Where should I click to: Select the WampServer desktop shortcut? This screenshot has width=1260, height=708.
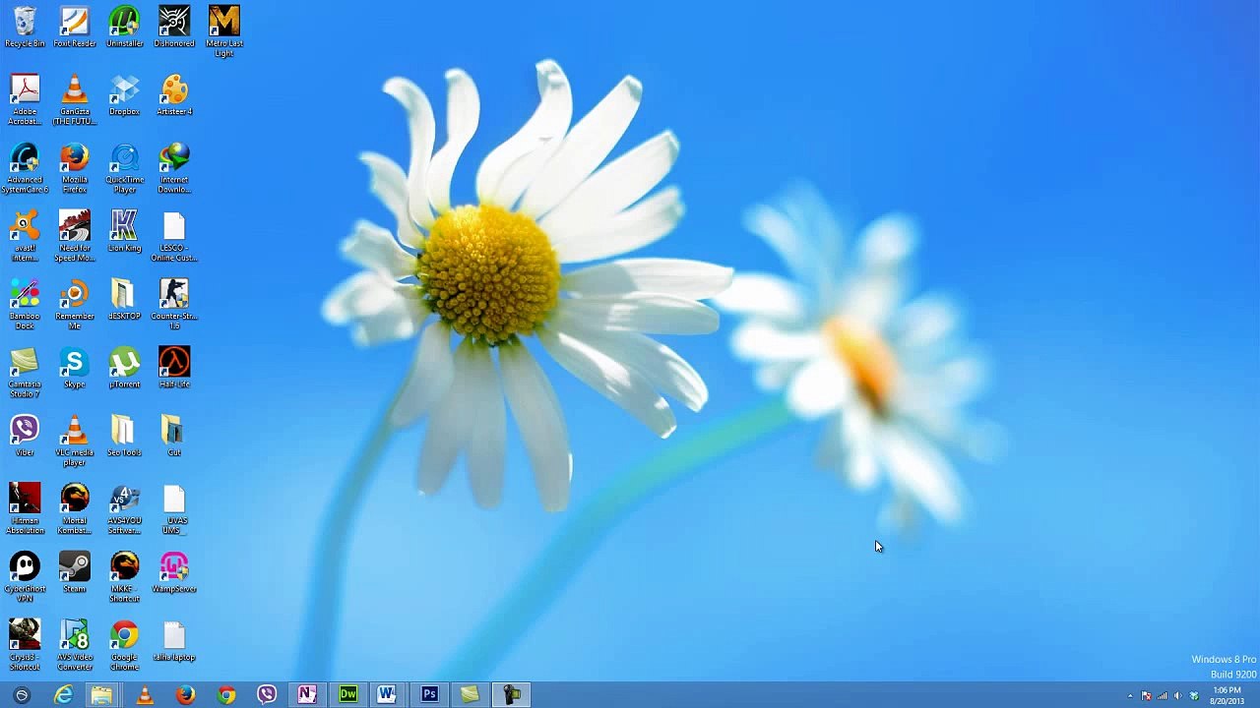[174, 573]
